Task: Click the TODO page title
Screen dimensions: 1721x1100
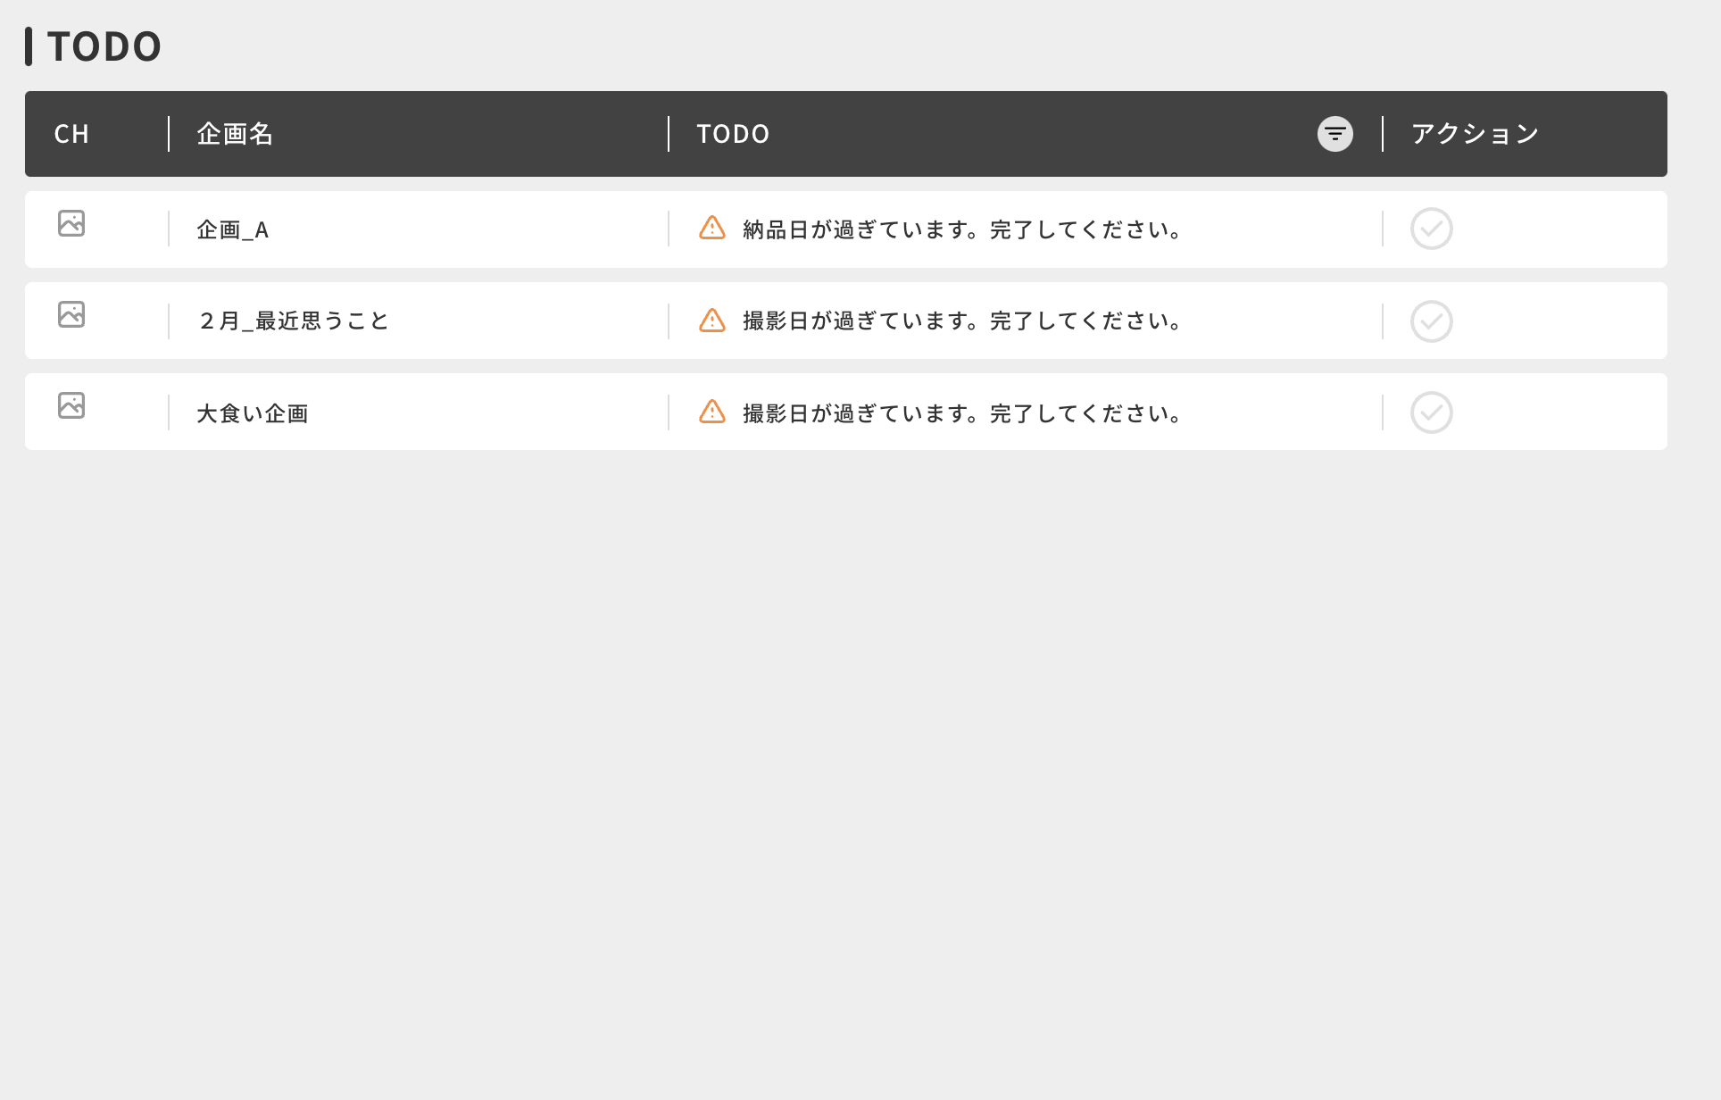Action: [x=104, y=46]
